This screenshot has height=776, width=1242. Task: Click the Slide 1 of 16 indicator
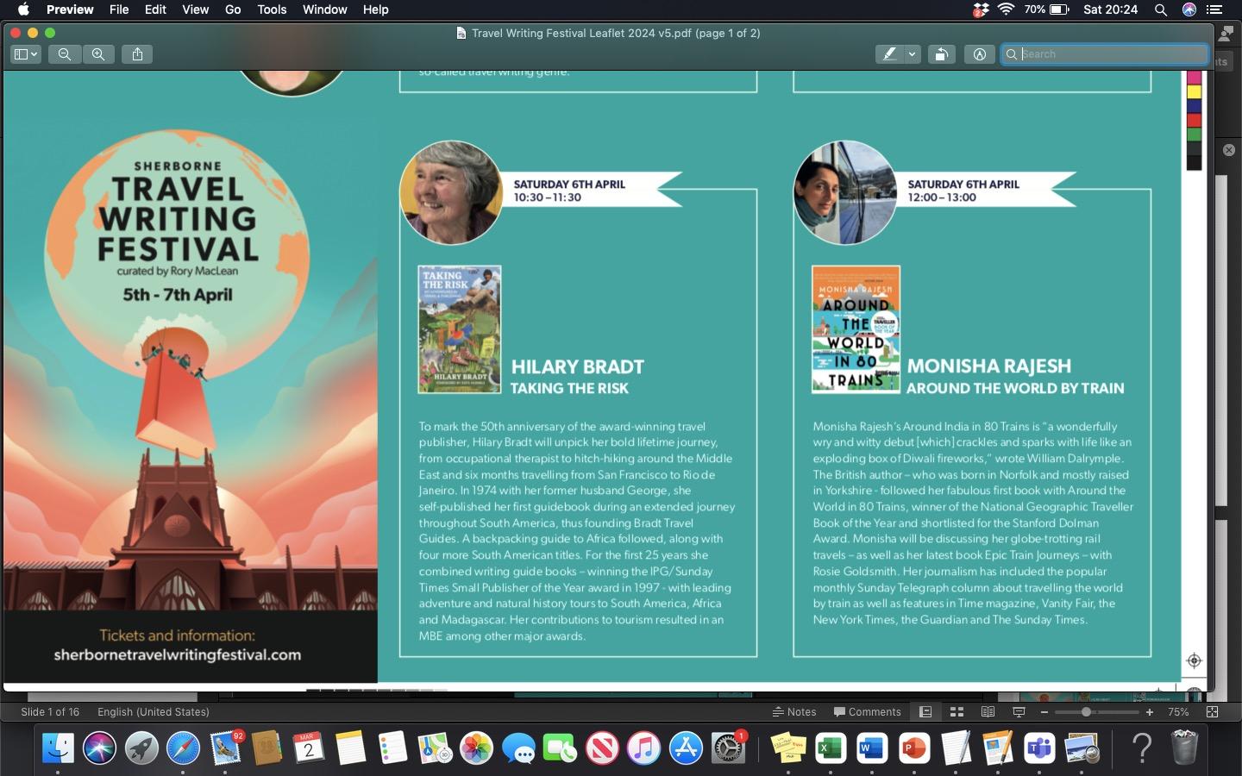pos(50,712)
